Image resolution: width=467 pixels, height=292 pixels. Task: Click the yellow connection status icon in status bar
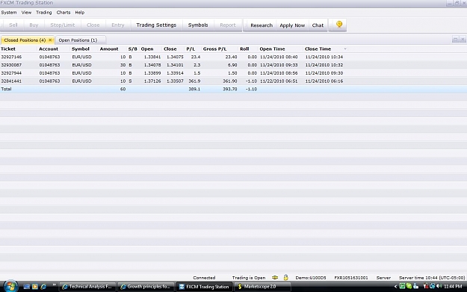click(275, 277)
